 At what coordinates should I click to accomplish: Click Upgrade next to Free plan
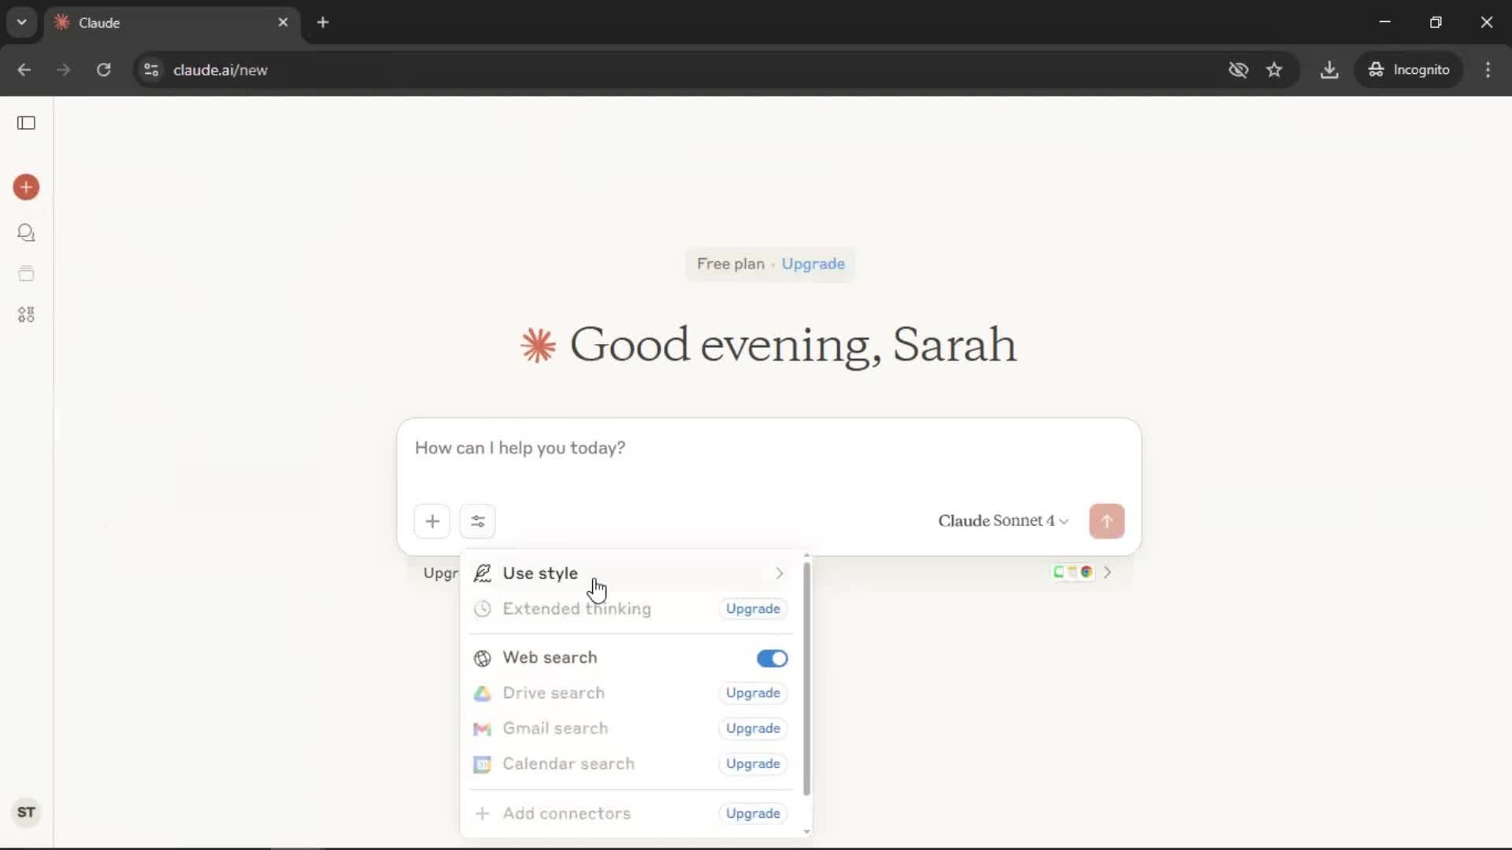point(813,264)
